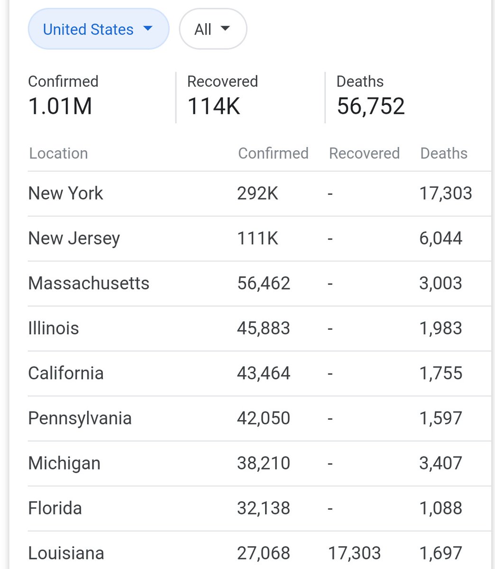Screen dimensions: 495x569
Task: Open the Pennsylvania location name
Action: click(80, 418)
